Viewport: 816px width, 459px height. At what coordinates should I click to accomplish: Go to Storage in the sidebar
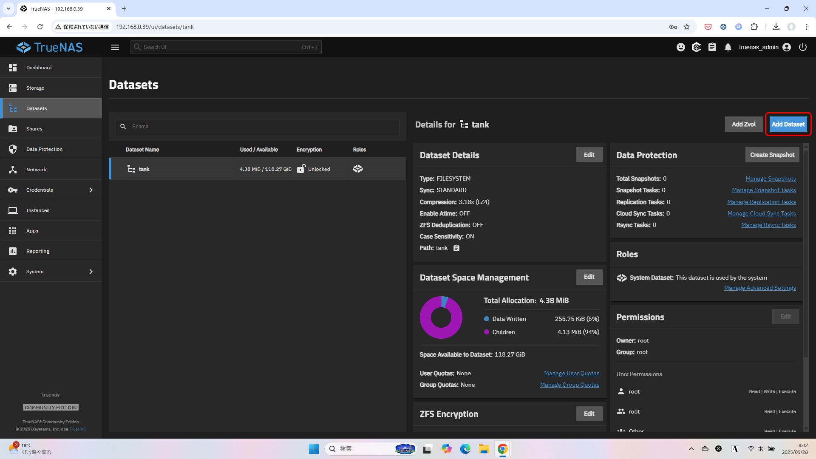[x=51, y=88]
